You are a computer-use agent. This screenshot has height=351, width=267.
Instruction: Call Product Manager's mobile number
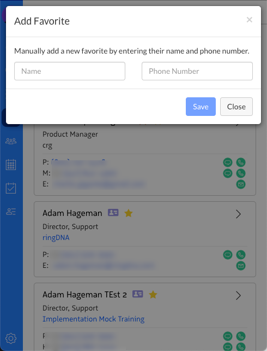(x=241, y=173)
